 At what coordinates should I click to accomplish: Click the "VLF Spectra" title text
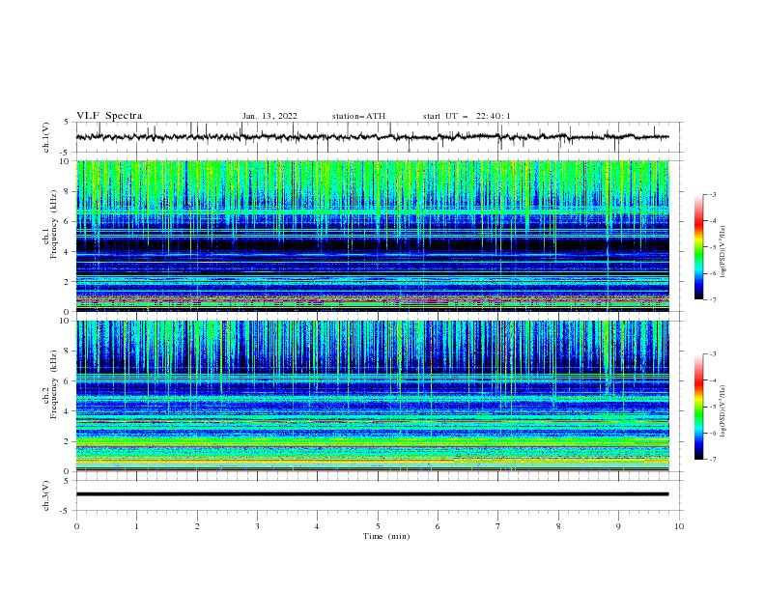109,116
